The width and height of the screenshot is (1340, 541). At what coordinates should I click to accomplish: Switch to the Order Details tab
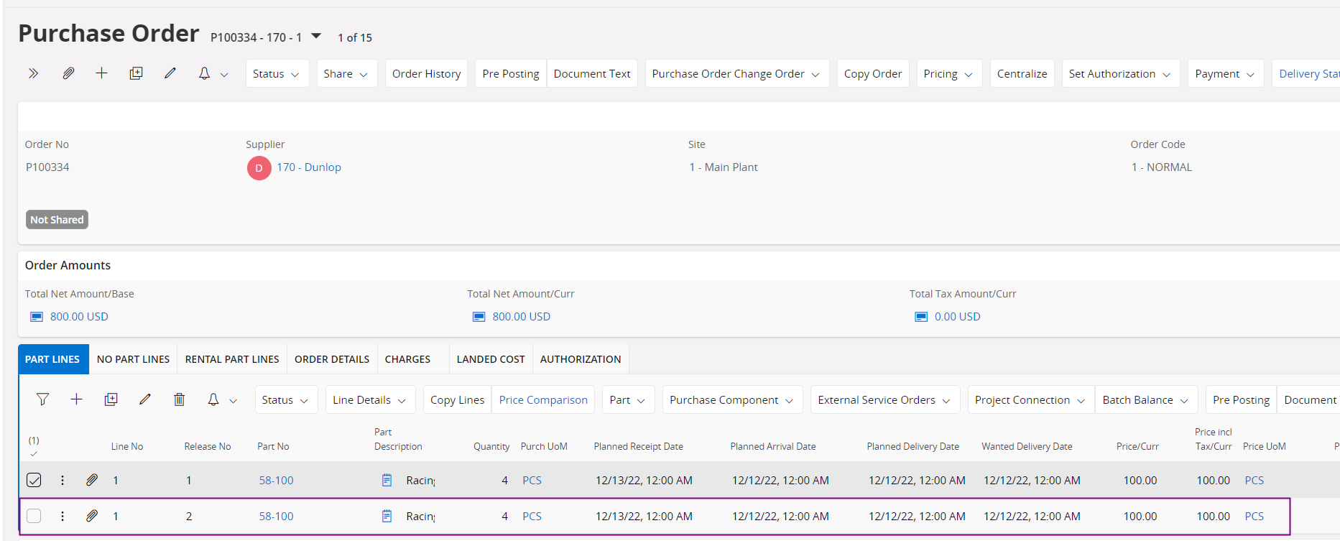point(331,359)
